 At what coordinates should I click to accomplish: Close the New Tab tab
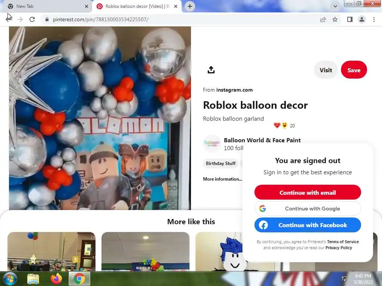[x=87, y=6]
